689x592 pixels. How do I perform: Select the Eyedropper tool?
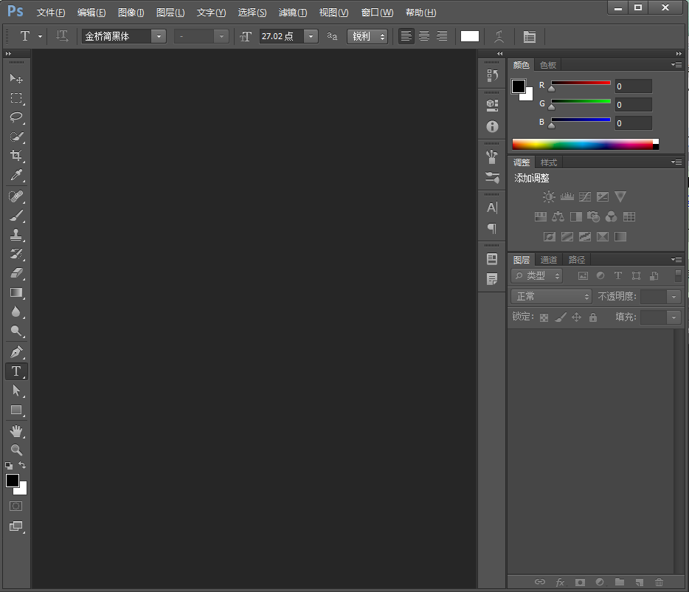pyautogui.click(x=15, y=176)
